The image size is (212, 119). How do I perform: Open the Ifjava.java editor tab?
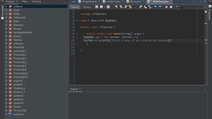coord(135,1)
